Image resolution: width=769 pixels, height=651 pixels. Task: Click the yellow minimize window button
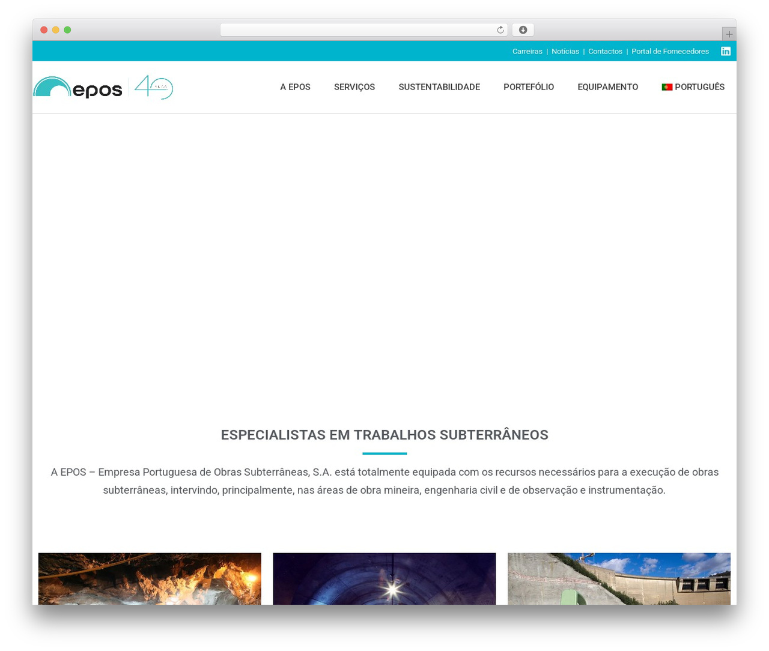click(55, 30)
